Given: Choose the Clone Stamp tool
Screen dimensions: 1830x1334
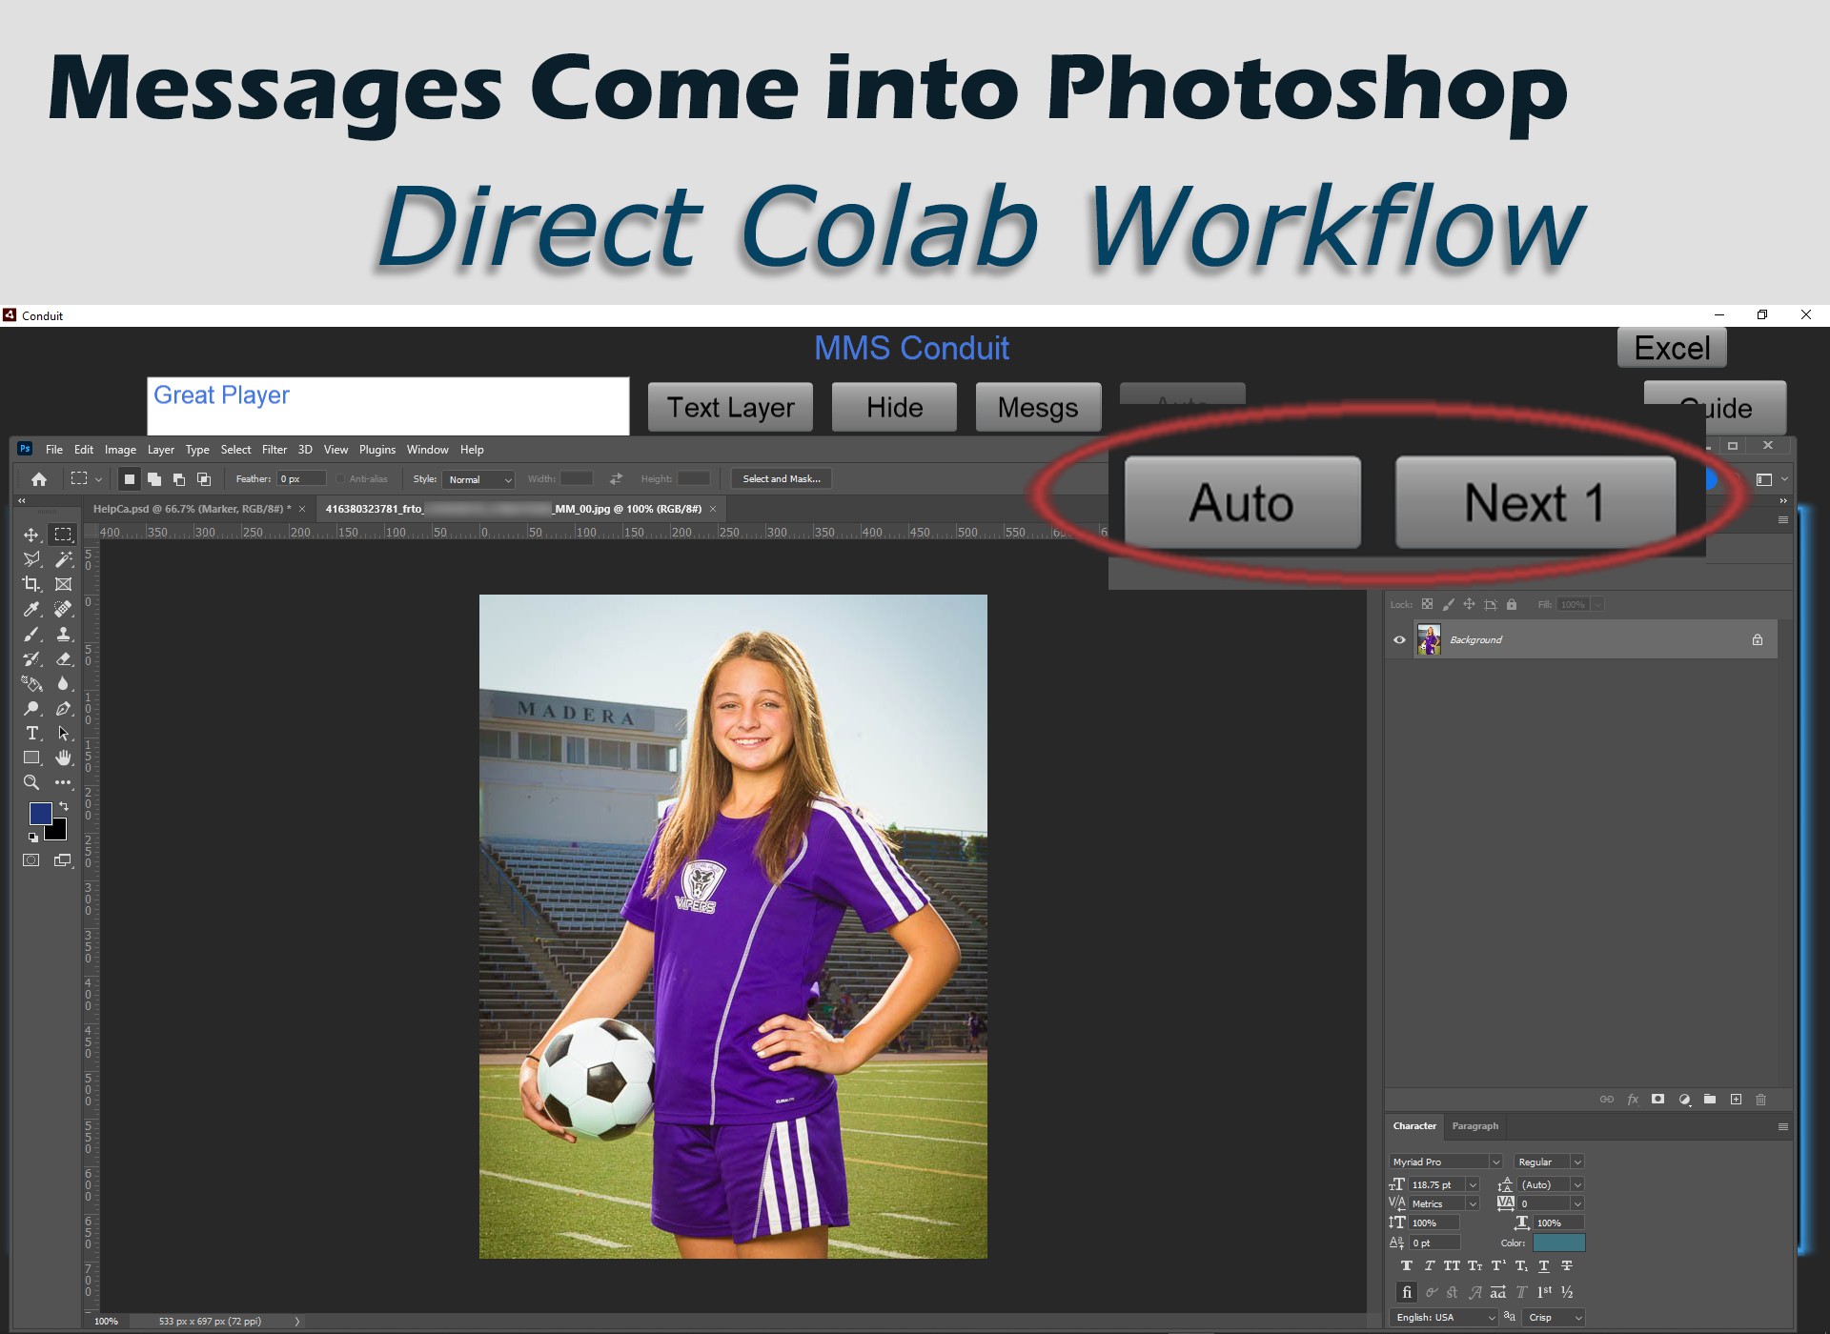Looking at the screenshot, I should pyautogui.click(x=64, y=634).
